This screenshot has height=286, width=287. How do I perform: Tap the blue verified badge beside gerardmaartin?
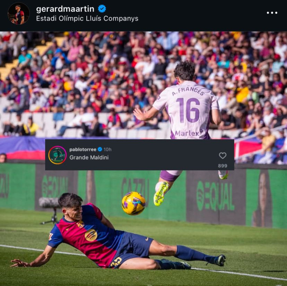[x=102, y=9]
